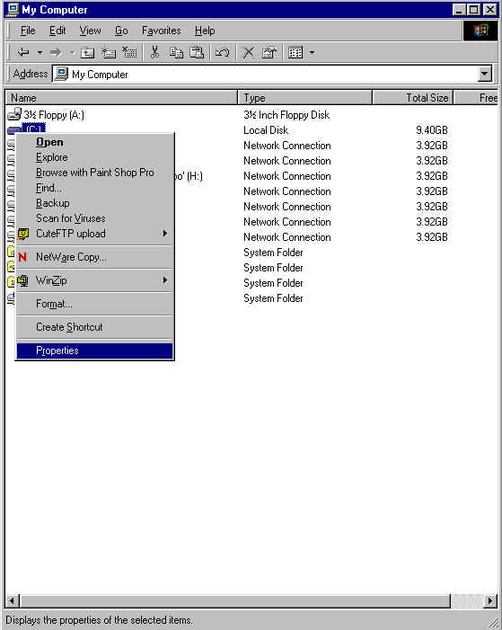
Task: Sort by the Total Size column header
Action: (413, 98)
